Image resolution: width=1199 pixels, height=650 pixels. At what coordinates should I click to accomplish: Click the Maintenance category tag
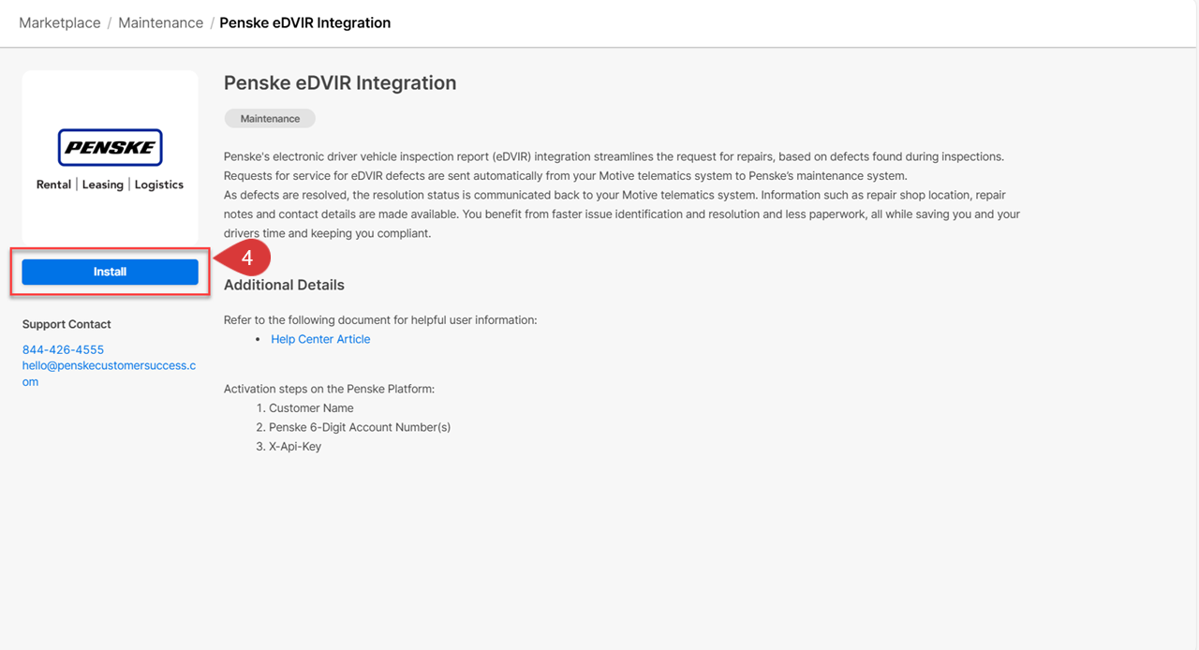coord(270,119)
